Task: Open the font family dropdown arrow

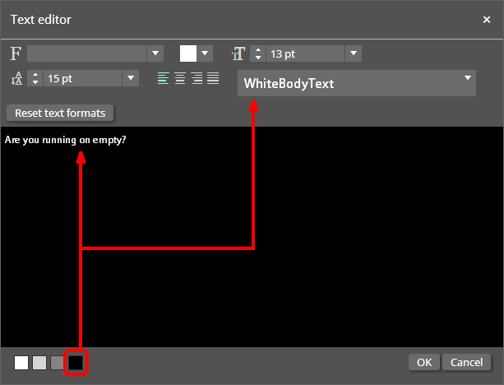Action: pyautogui.click(x=155, y=53)
